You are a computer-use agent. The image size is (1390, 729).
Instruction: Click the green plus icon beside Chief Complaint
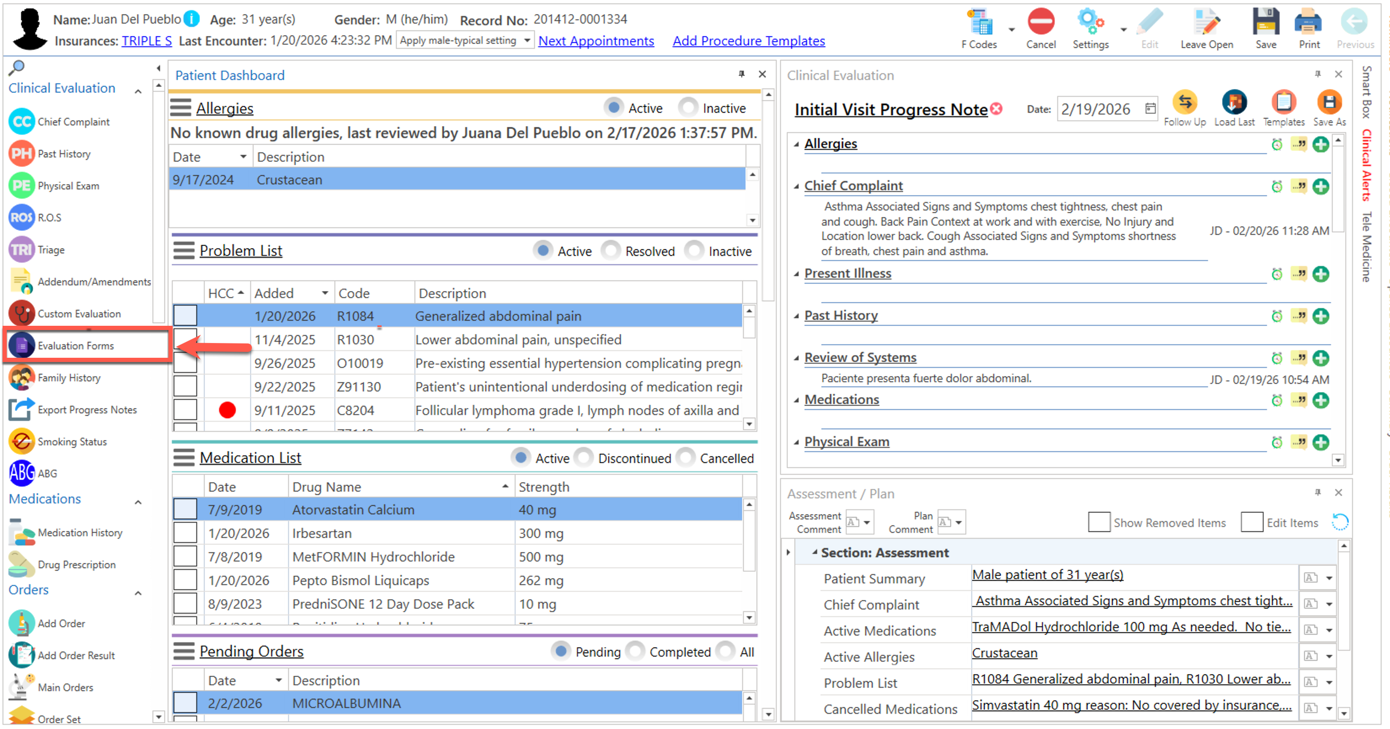tap(1320, 186)
